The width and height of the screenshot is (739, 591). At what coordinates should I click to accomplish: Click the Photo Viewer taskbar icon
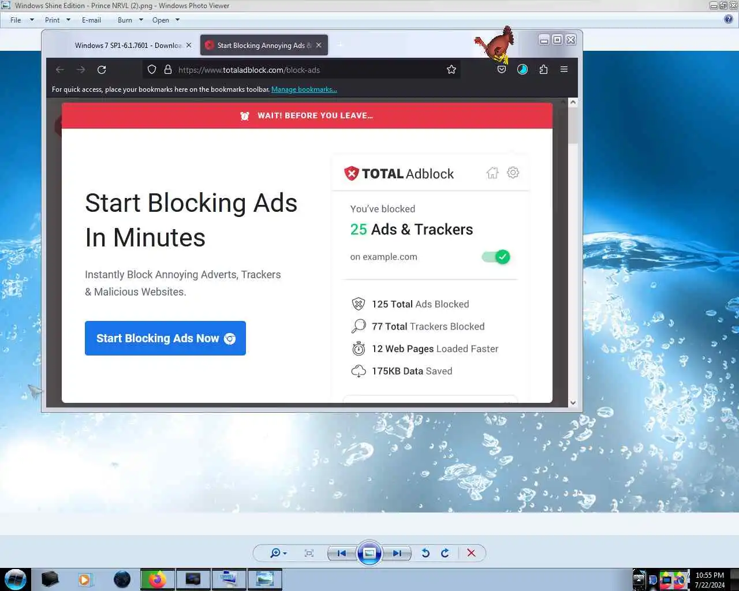point(264,579)
